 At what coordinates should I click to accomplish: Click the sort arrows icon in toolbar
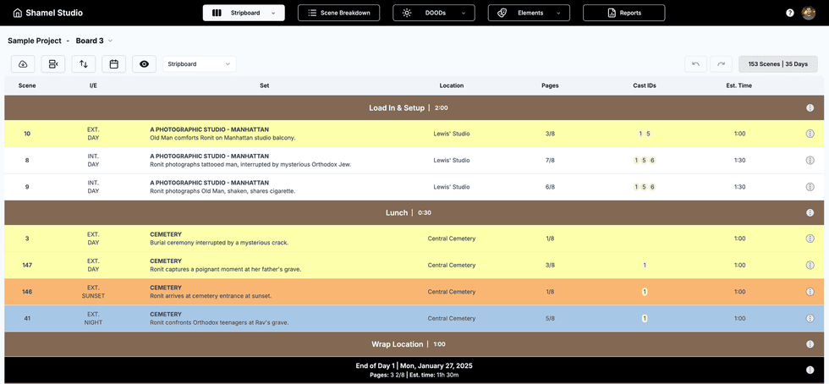tap(83, 64)
